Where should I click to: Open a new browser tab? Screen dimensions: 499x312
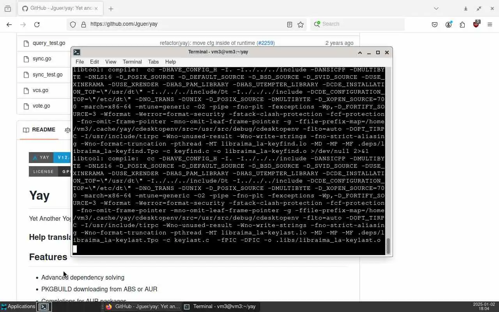[x=111, y=9]
